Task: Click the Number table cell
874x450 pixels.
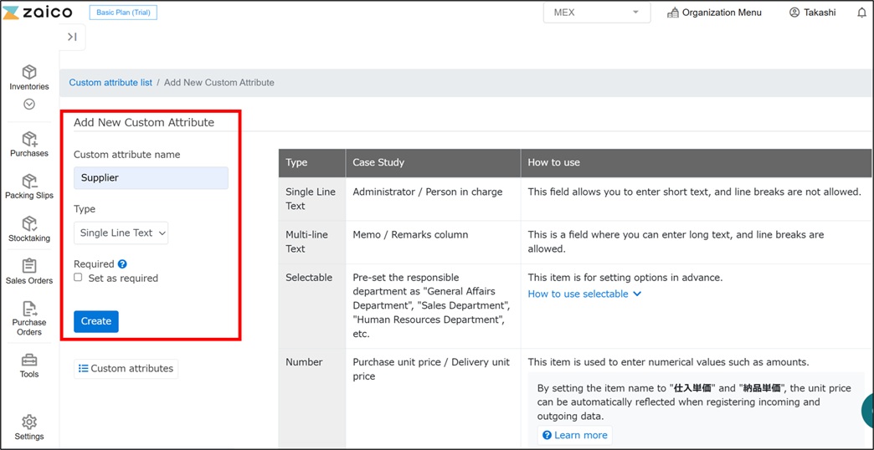Action: click(x=312, y=397)
